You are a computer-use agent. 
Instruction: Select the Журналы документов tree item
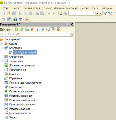(x=22, y=65)
